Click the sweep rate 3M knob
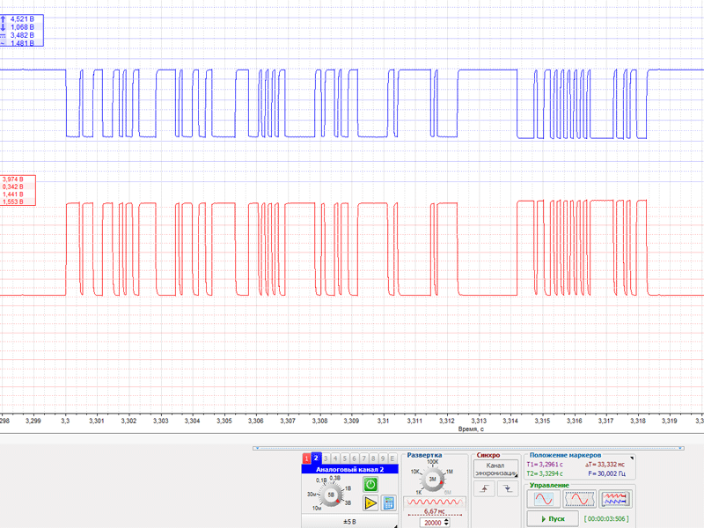The image size is (704, 528). tap(432, 479)
